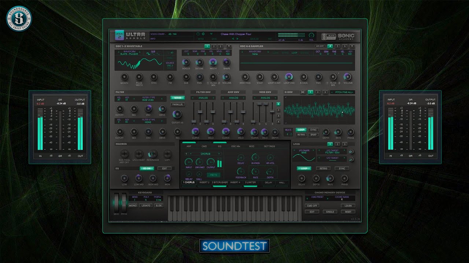Click the master VOL knob
469x263 pixels.
tap(311, 35)
